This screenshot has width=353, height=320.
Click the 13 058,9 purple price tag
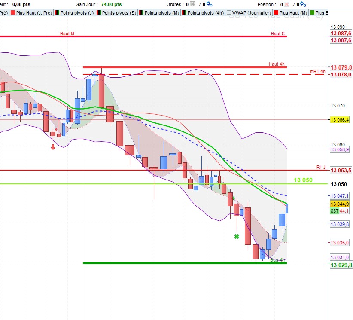point(340,149)
